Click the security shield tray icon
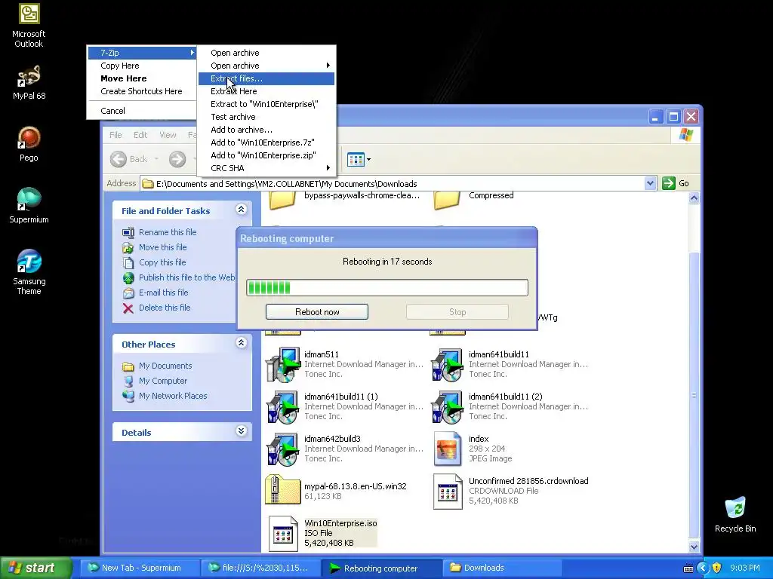The height and width of the screenshot is (579, 773). pyautogui.click(x=716, y=568)
